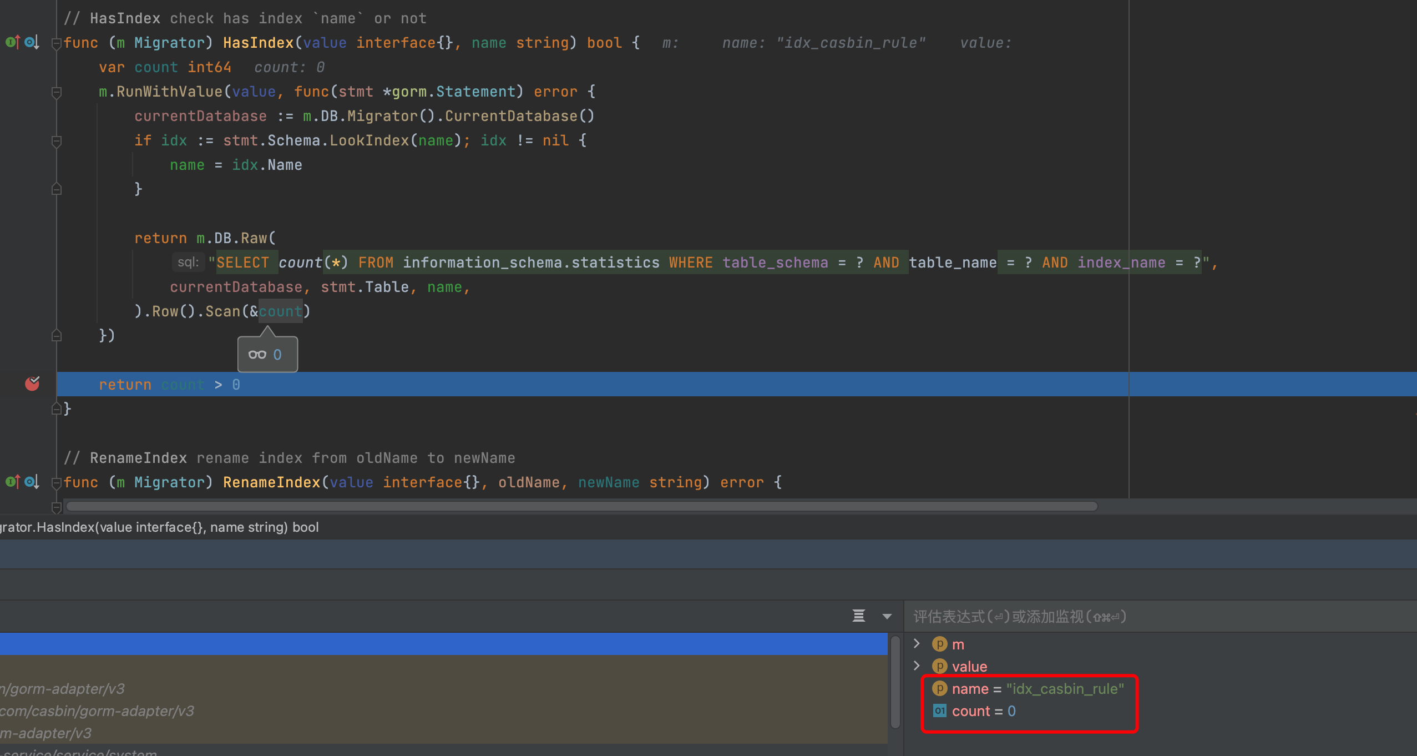Click the implements-interface gutter icon beside HasIndex
This screenshot has width=1417, height=756.
(x=12, y=42)
